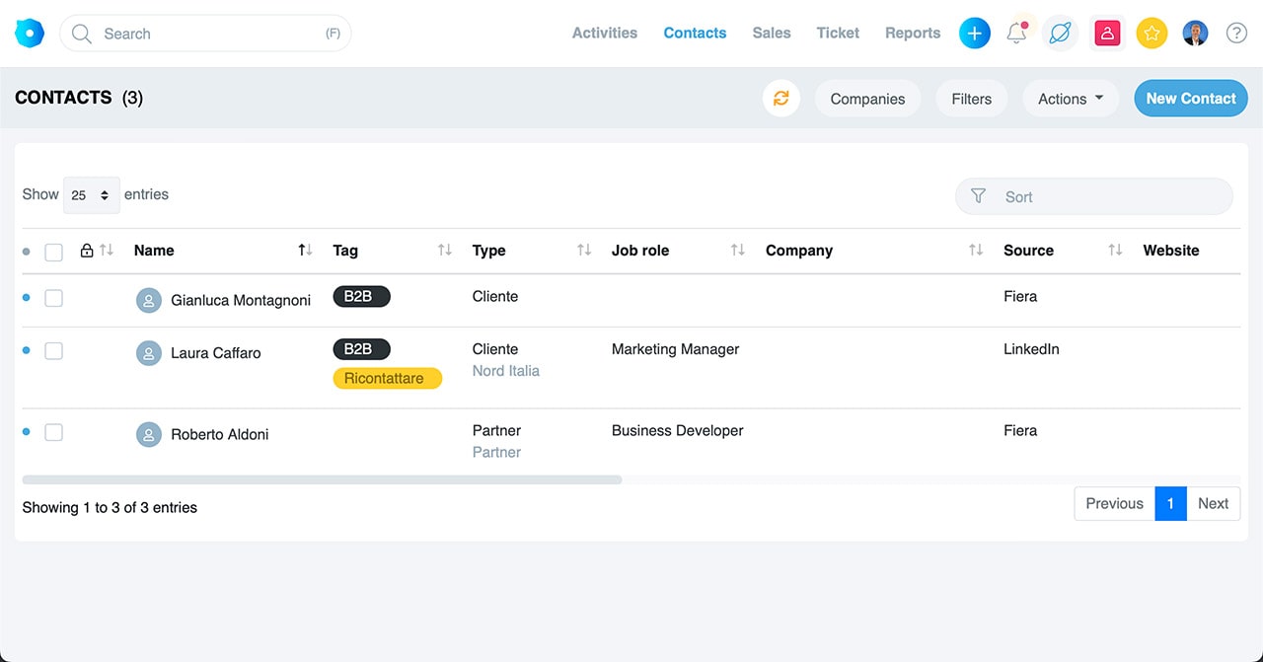Screen dimensions: 1263x662
Task: Open the Companies view
Action: click(867, 98)
